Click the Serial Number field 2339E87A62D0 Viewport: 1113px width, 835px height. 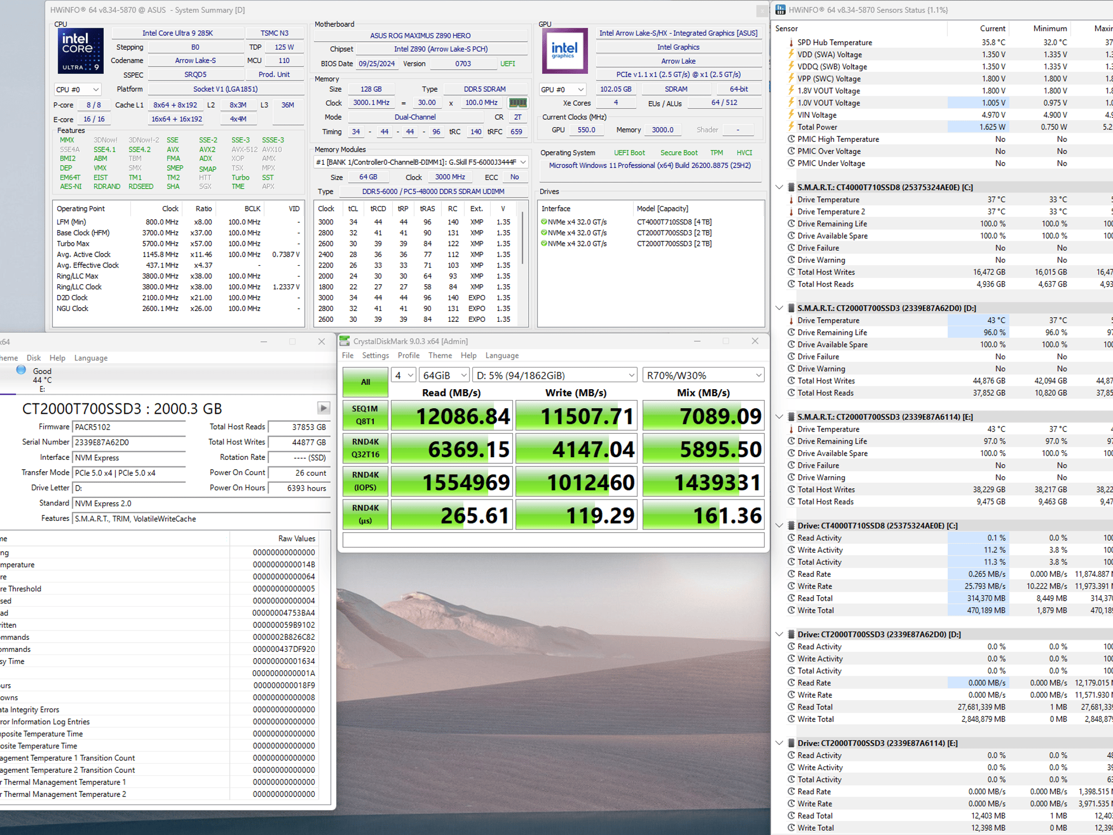coord(129,443)
